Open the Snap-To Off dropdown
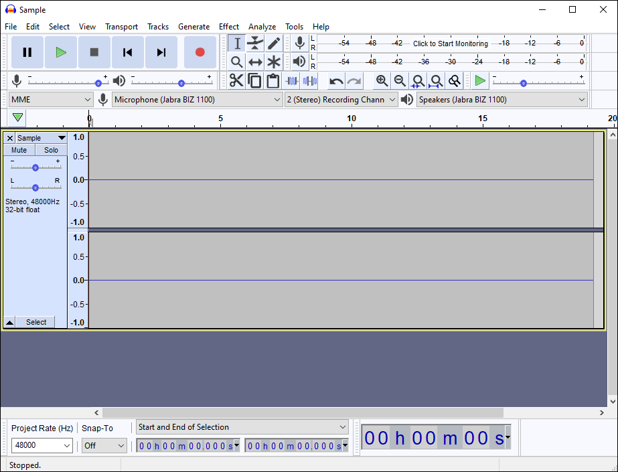 click(x=104, y=445)
